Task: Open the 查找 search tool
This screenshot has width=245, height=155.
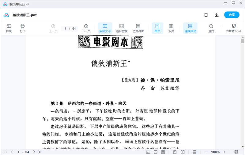Action: [x=211, y=28]
